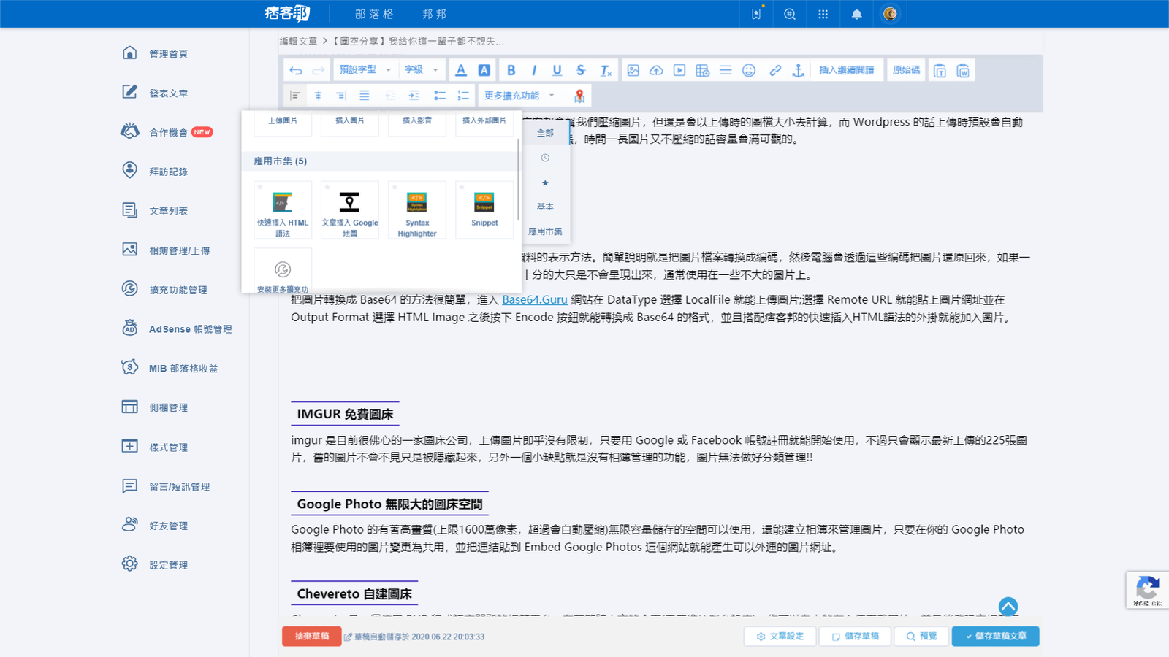Expand the 字級 font size dropdown
The height and width of the screenshot is (657, 1169).
tap(420, 69)
